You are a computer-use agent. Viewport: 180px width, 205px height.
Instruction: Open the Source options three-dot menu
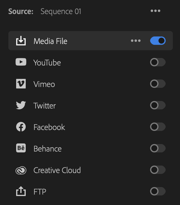coord(155,11)
